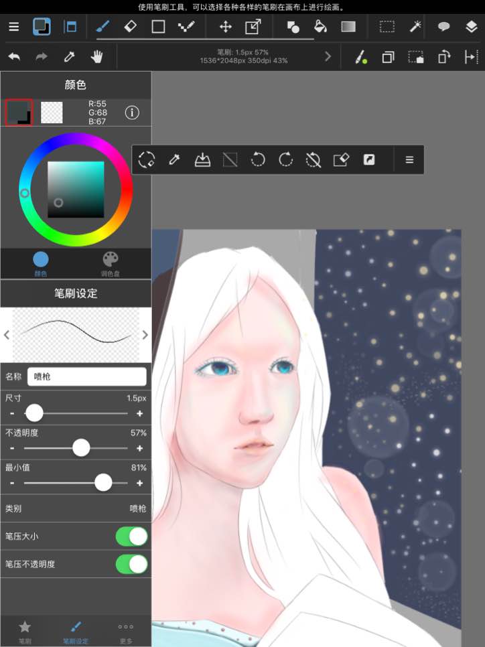Viewport: 485px width, 647px height.
Task: Click the selection-with-lock icon
Action: (416, 57)
